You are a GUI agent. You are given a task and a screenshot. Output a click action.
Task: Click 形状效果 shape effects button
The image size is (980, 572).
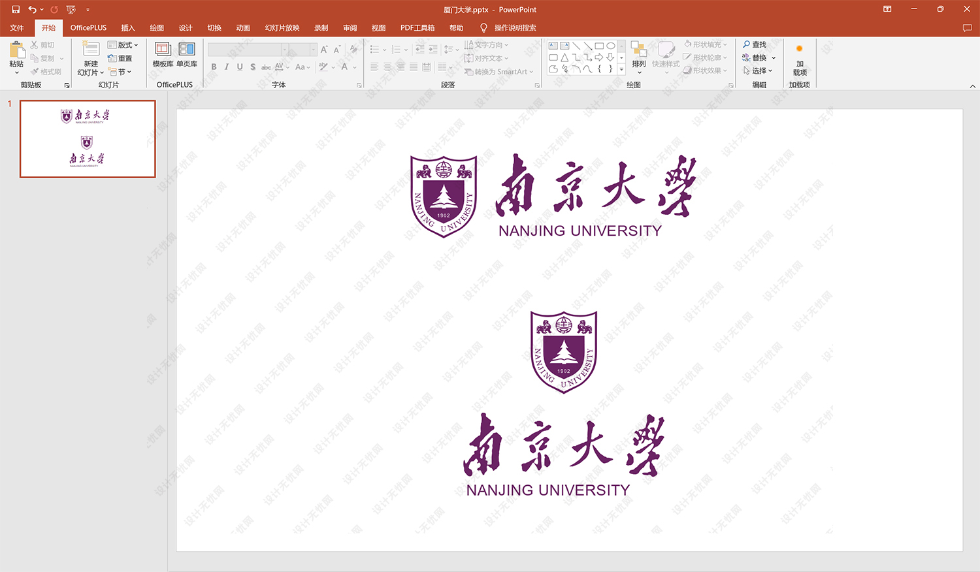(705, 71)
